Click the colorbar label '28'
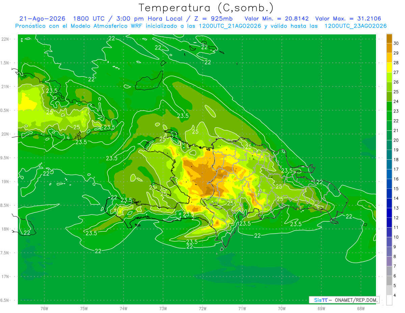The width and height of the screenshot is (405, 313). pyautogui.click(x=396, y=63)
